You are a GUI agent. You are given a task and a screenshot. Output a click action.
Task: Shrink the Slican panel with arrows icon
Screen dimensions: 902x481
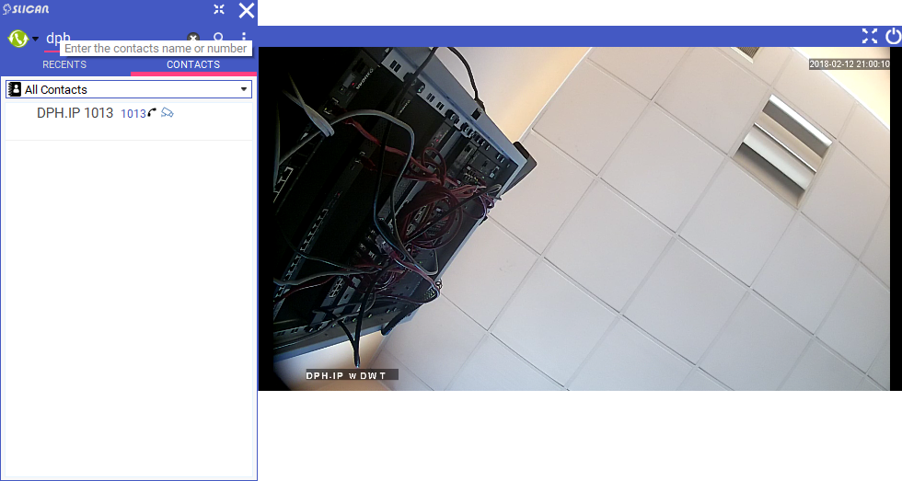point(219,10)
